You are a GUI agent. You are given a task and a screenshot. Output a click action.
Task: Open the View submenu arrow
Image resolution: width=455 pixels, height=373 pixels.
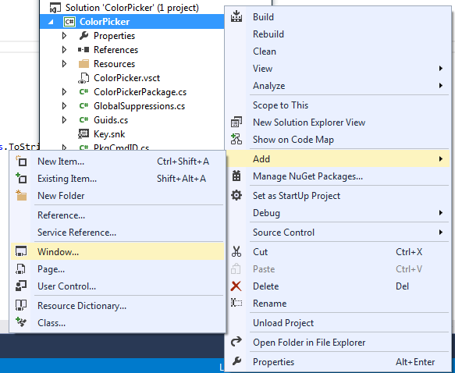441,69
